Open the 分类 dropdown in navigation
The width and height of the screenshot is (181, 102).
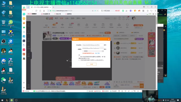point(67,18)
